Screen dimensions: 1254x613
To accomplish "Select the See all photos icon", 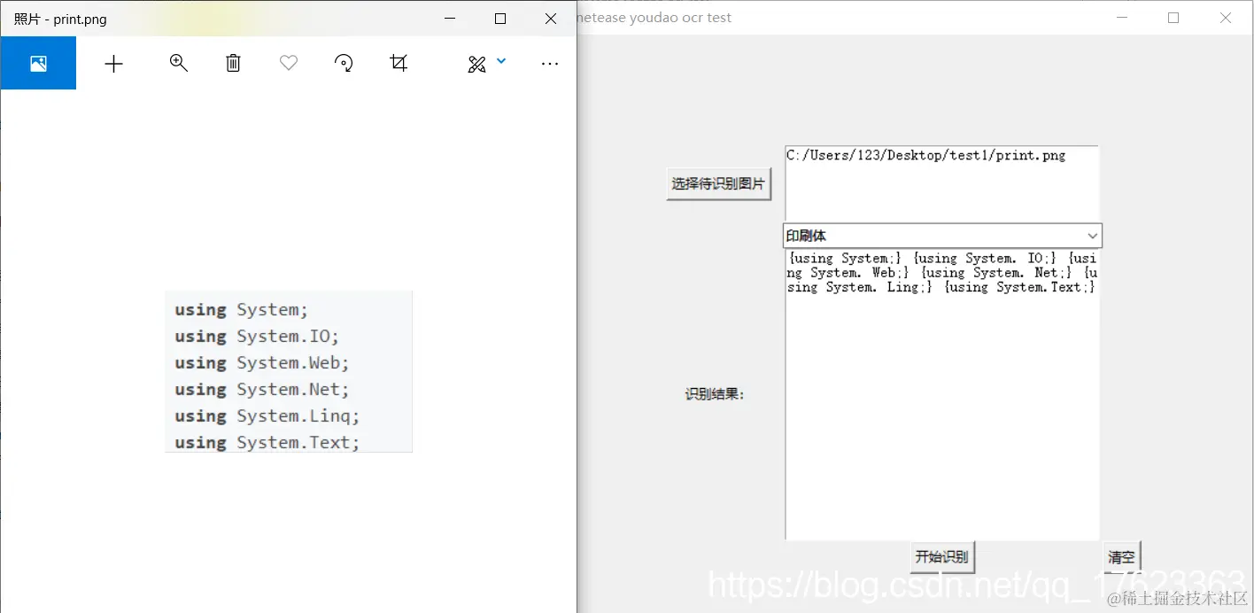I will (x=38, y=63).
